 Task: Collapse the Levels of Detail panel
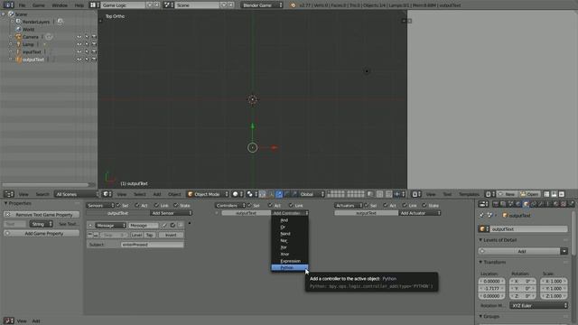pyautogui.click(x=498, y=240)
